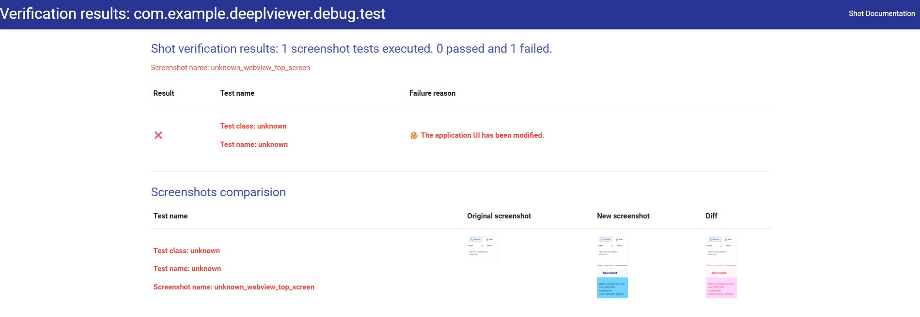Screen dimensions: 920x317
Task: Click the New screenshot column header
Action: point(623,216)
